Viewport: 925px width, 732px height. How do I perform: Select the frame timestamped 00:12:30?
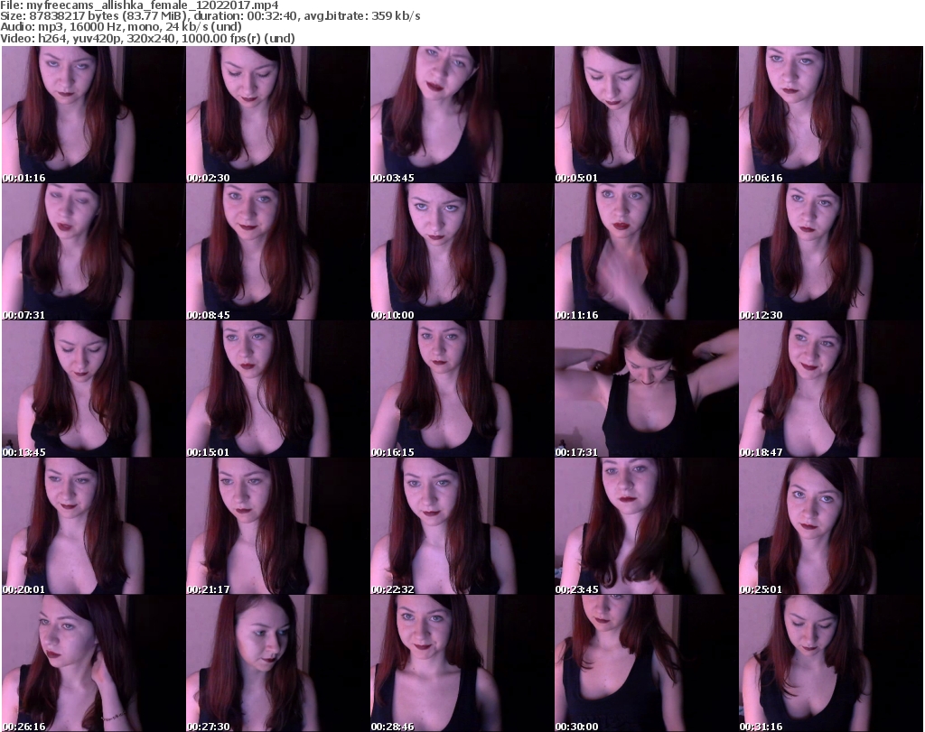coord(831,252)
